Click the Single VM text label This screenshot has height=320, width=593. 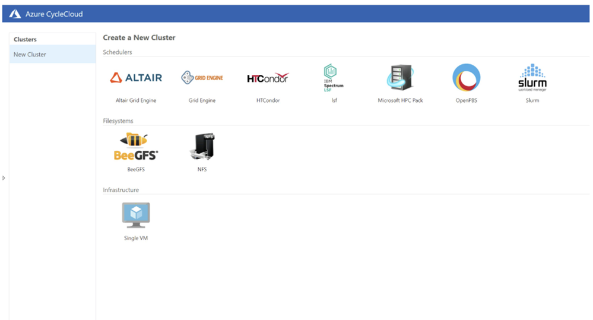tap(136, 238)
